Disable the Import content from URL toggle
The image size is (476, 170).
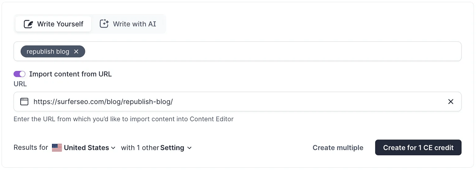point(19,74)
